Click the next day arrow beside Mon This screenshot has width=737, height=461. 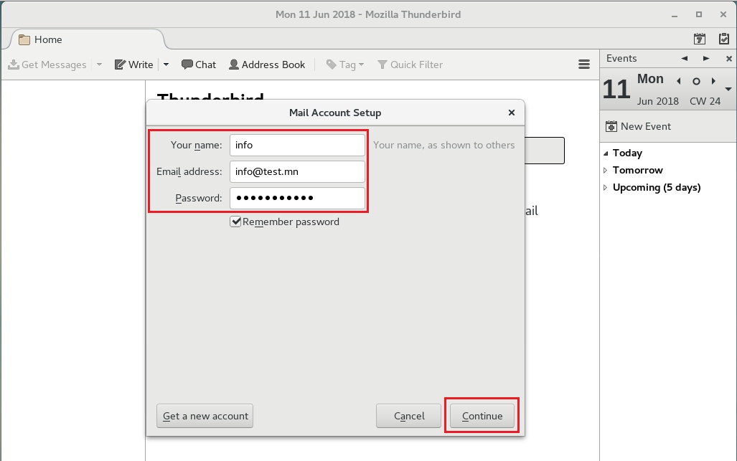tap(713, 81)
